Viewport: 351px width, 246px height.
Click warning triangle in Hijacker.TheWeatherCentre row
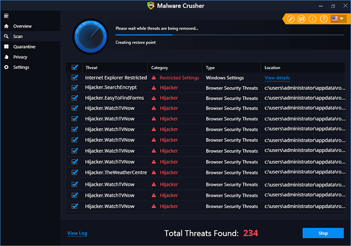point(154,172)
